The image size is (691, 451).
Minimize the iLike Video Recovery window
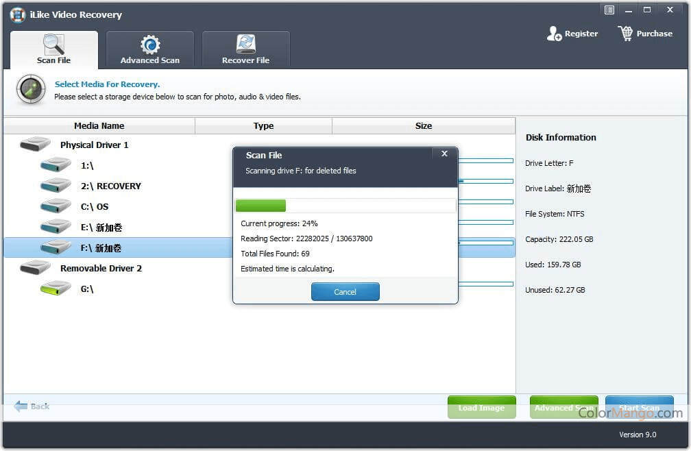629,10
